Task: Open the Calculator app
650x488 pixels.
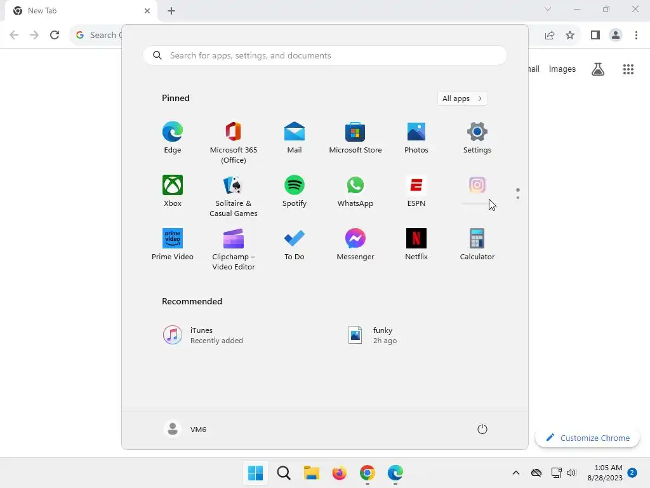Action: 477,245
